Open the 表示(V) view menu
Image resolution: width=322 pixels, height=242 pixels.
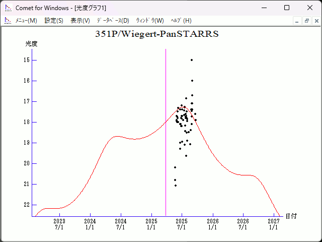[x=80, y=21]
